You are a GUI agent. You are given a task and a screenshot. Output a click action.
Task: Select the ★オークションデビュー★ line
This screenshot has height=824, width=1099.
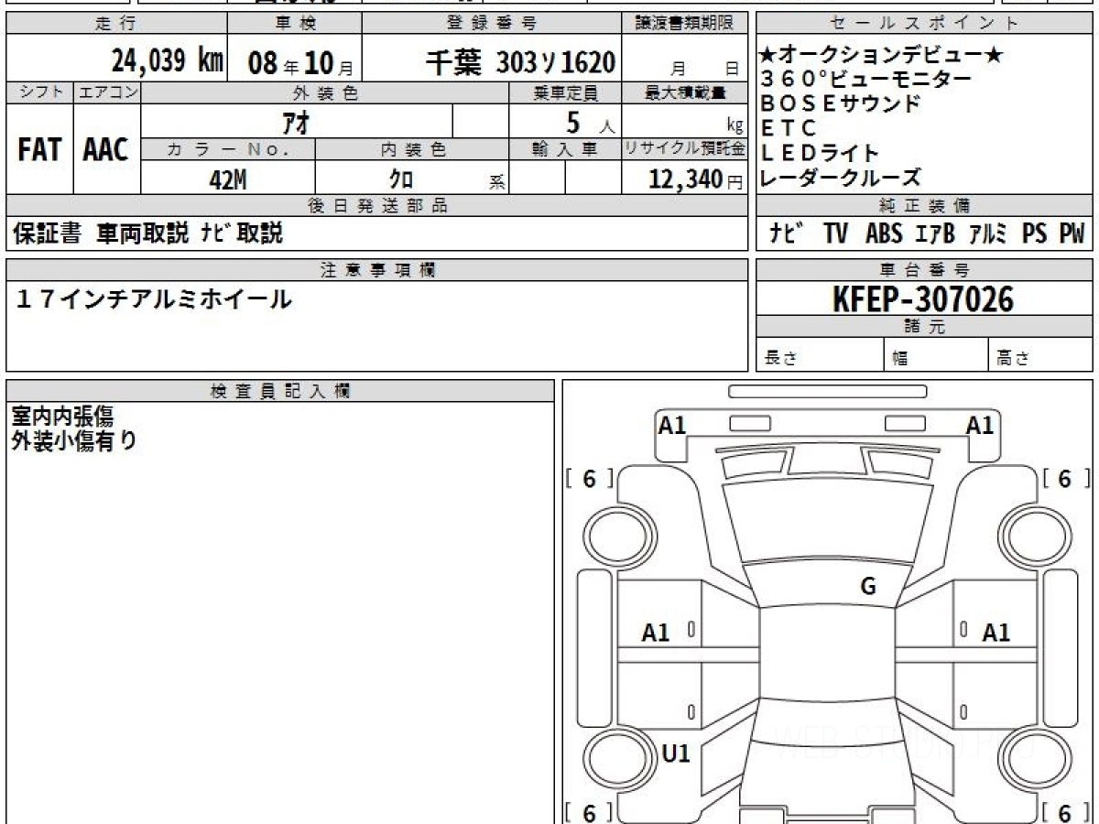[x=881, y=57]
